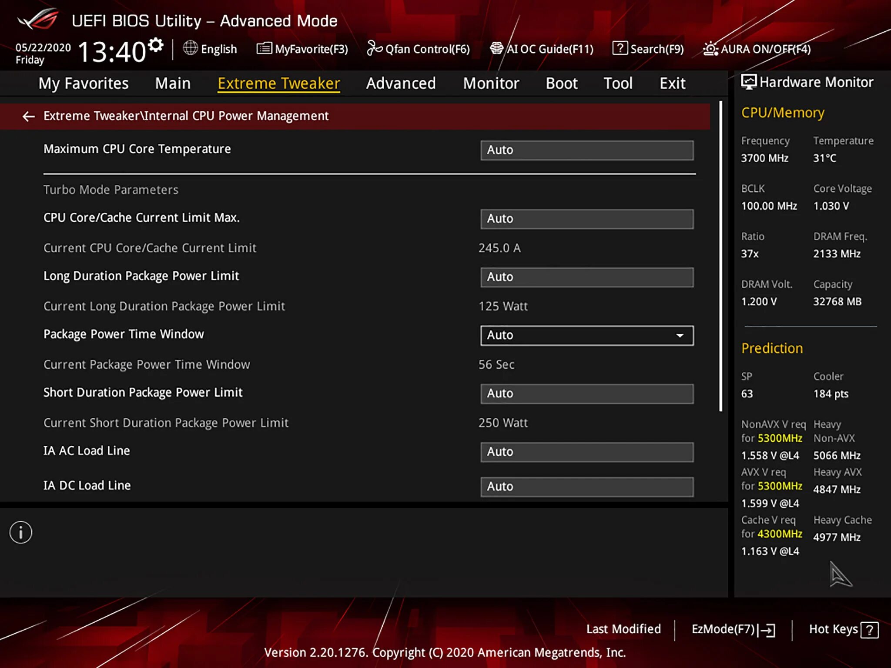The image size is (891, 668).
Task: Switch to EzMode(F7)
Action: pos(733,629)
